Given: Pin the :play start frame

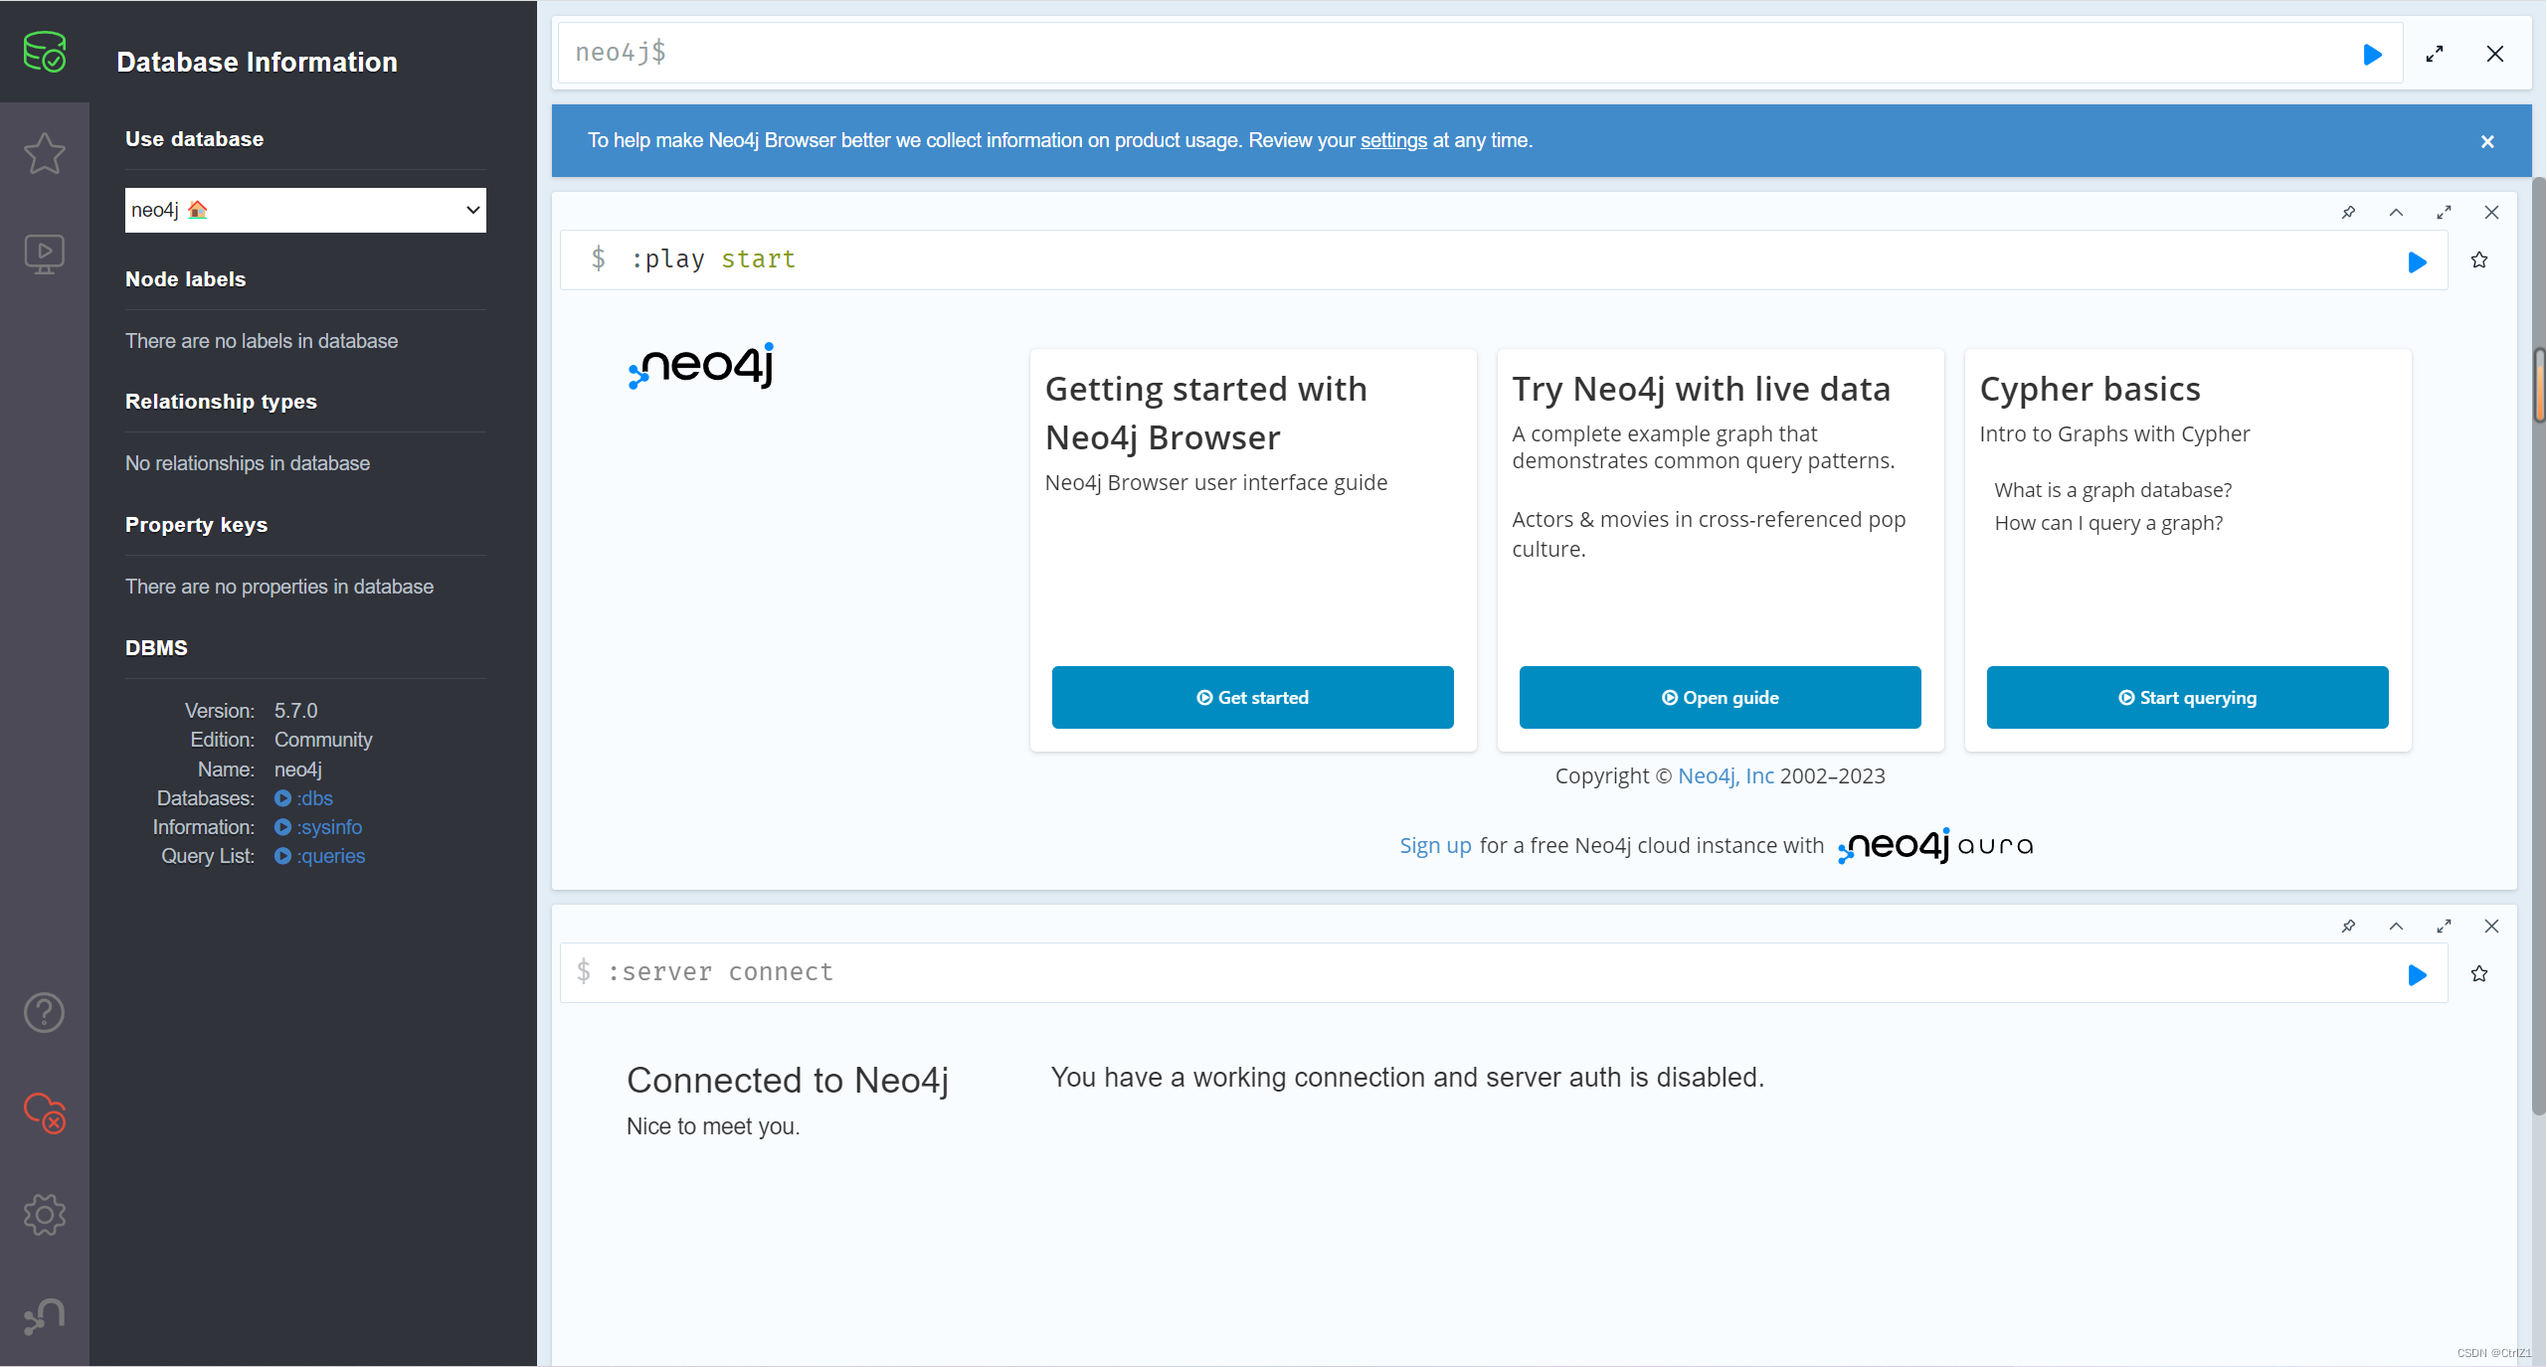Looking at the screenshot, I should 2348,212.
